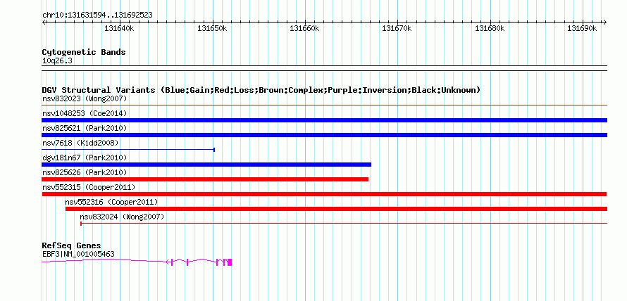Click the nsv832024 (Wong2007) label
627x301 pixels.
pos(122,217)
